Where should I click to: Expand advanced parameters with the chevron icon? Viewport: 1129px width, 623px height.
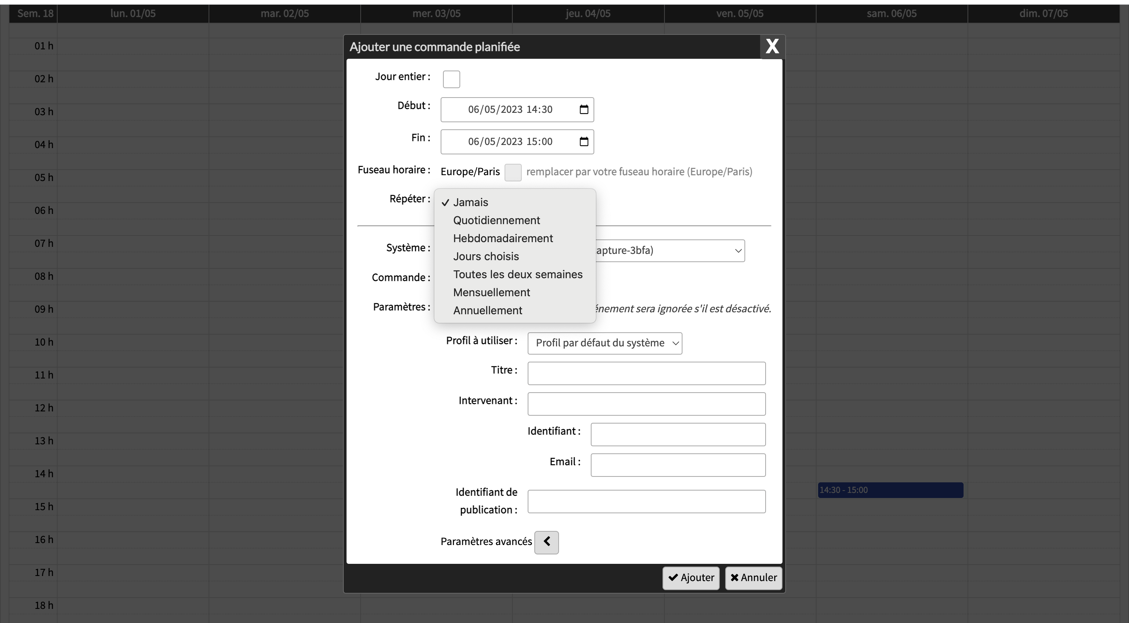pos(546,542)
